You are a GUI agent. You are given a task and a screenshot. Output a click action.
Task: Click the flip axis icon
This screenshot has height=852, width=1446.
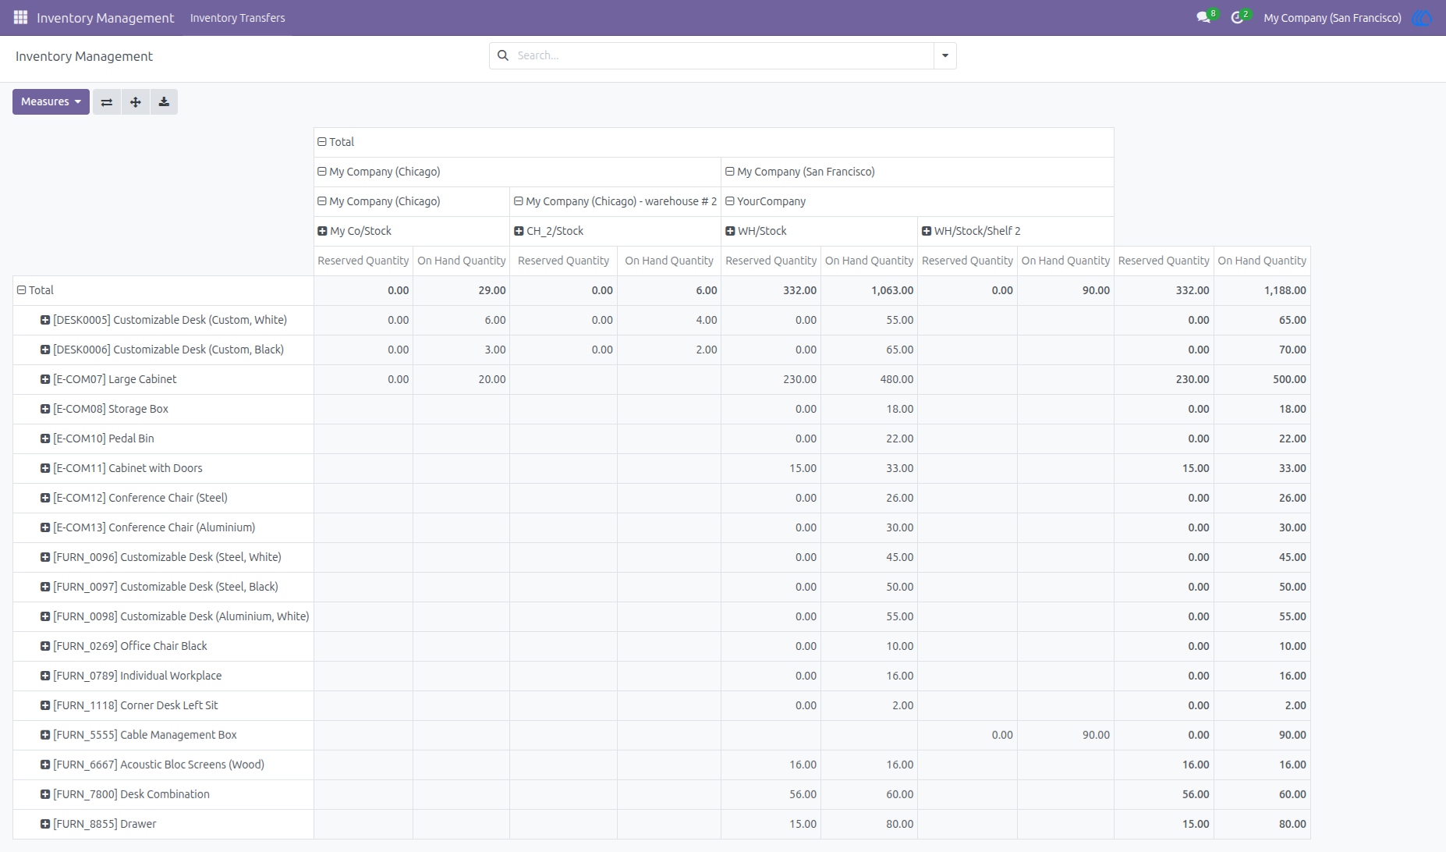pyautogui.click(x=107, y=102)
